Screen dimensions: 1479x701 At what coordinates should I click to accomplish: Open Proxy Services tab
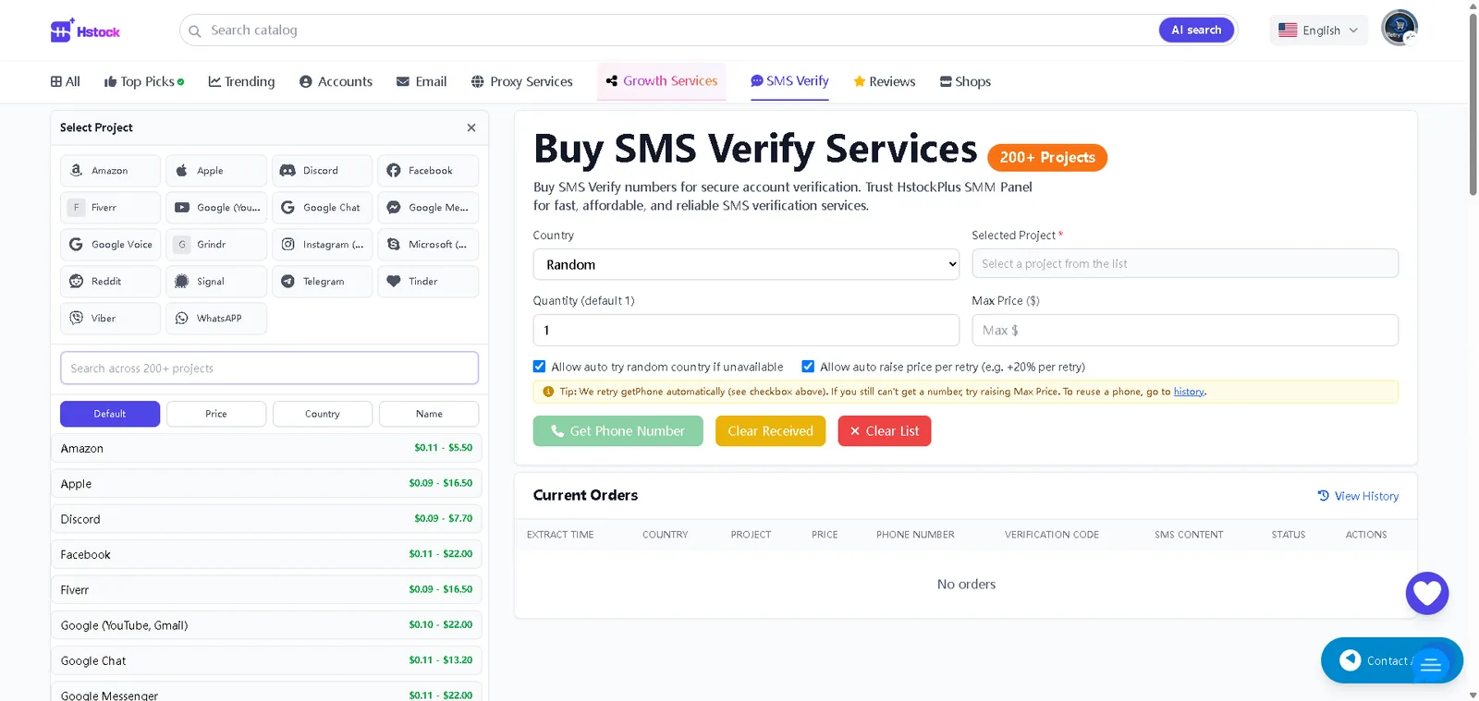(x=522, y=81)
